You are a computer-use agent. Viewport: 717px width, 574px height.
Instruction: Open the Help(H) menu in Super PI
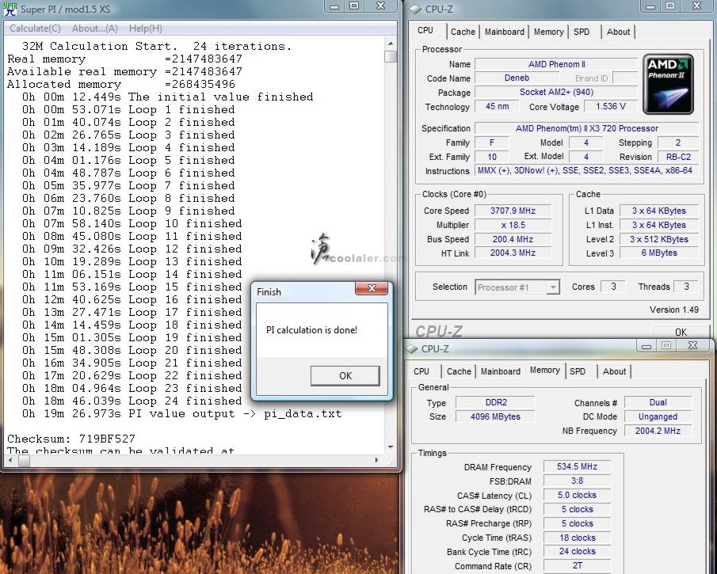point(146,29)
